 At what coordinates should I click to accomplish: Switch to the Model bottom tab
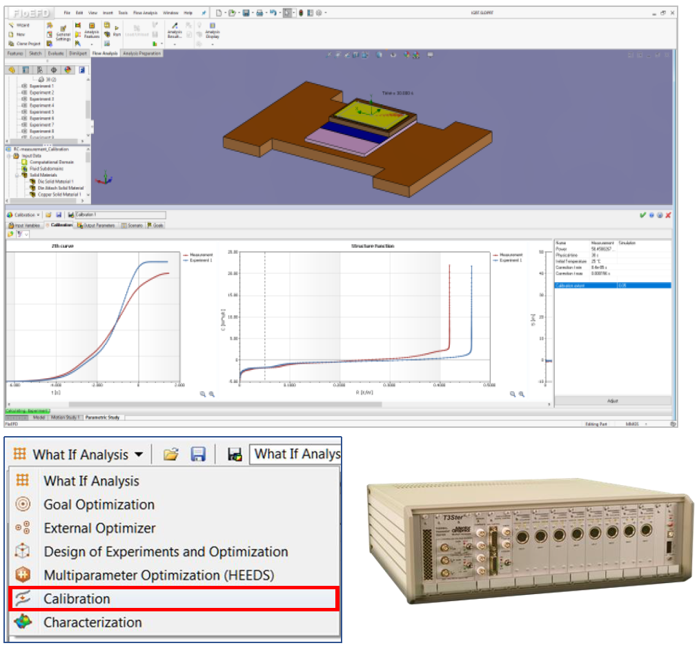click(39, 417)
